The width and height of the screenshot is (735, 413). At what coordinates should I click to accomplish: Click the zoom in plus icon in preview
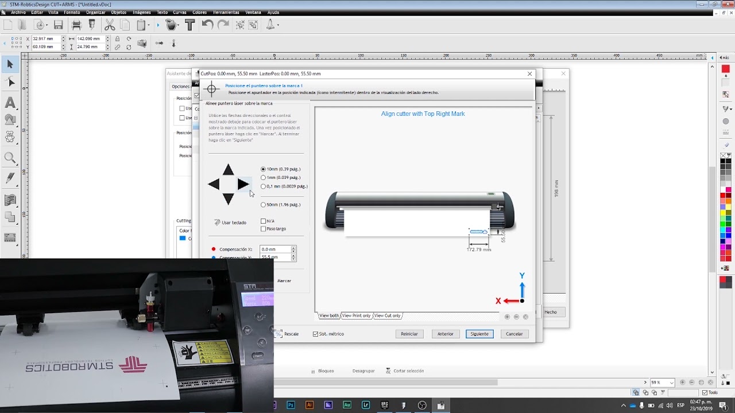tap(507, 317)
